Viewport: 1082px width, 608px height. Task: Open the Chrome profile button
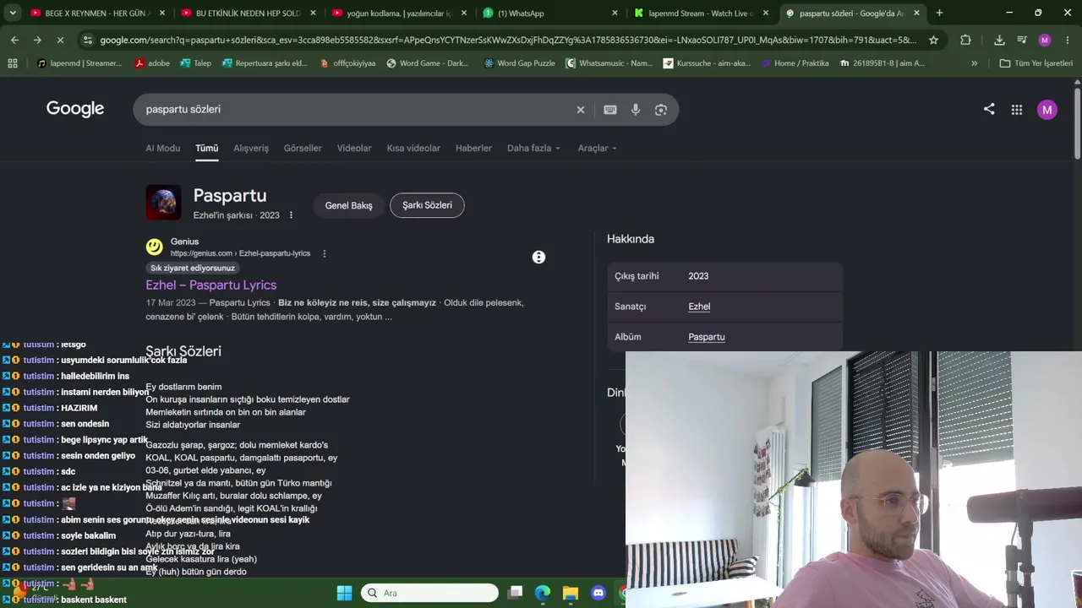click(1045, 40)
